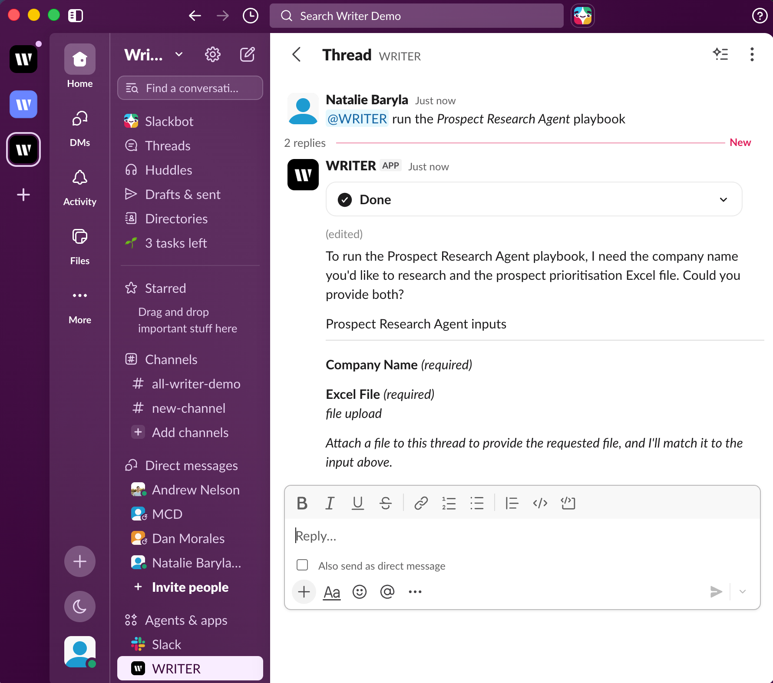Toggle the sidebar panel icon
The image size is (773, 683).
76,16
